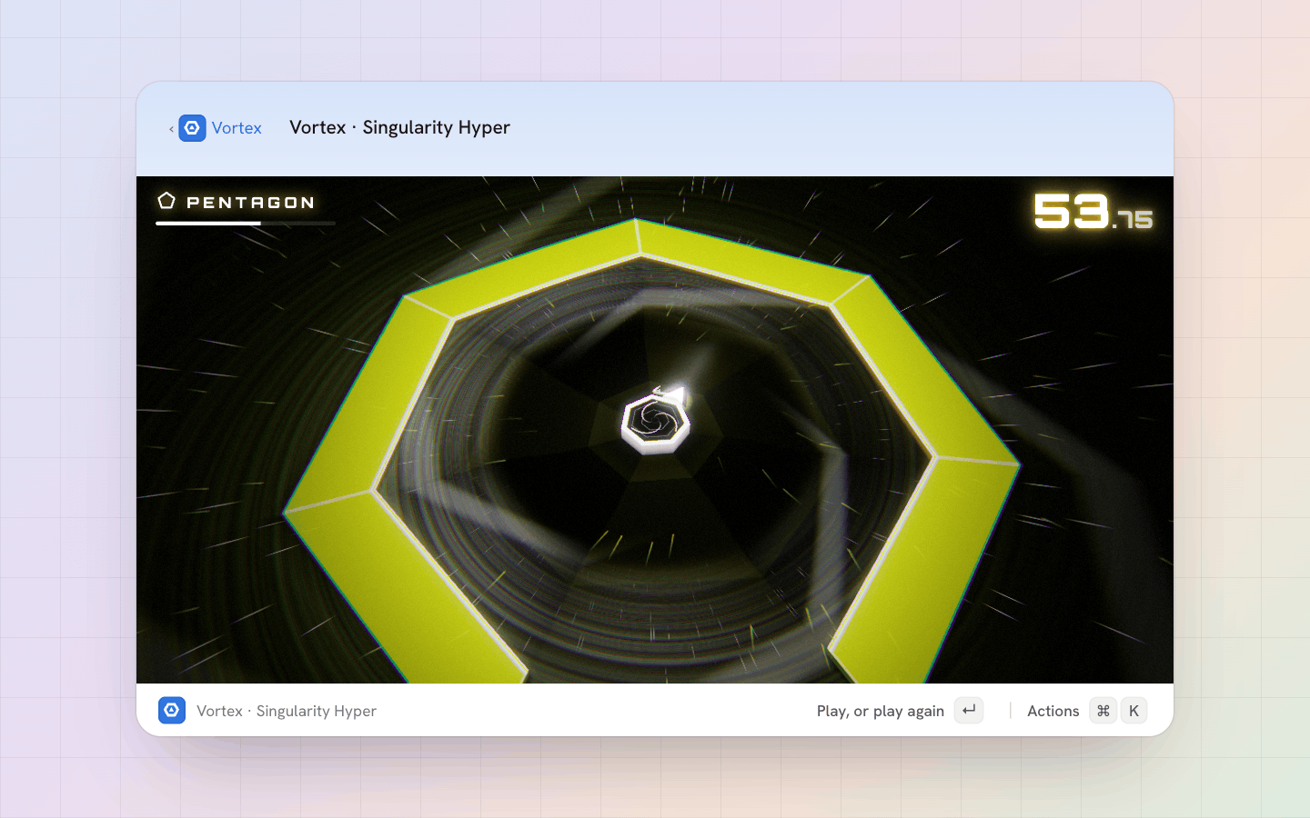The image size is (1310, 818).
Task: Click the Vortex · Singularity Hyper title
Action: point(399,127)
